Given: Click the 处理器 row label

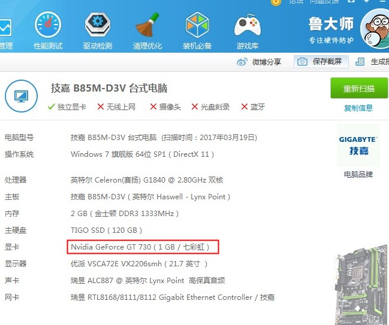Looking at the screenshot, I should pos(16,180).
